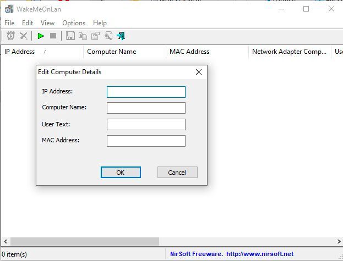Click the Wake Up Selected Computers alarm icon
The image size is (343, 261).
pyautogui.click(x=10, y=36)
